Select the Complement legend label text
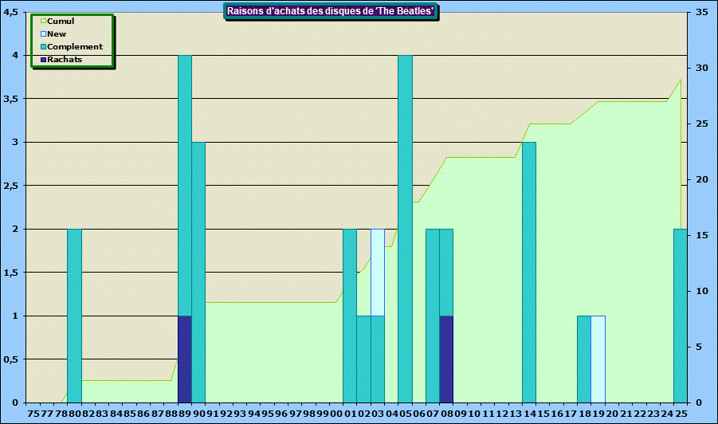718x424 pixels. (x=75, y=47)
